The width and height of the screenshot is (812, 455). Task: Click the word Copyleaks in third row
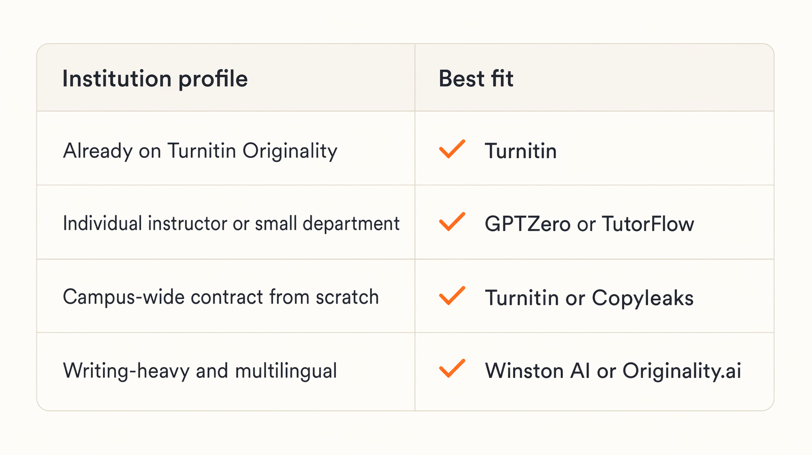642,299
